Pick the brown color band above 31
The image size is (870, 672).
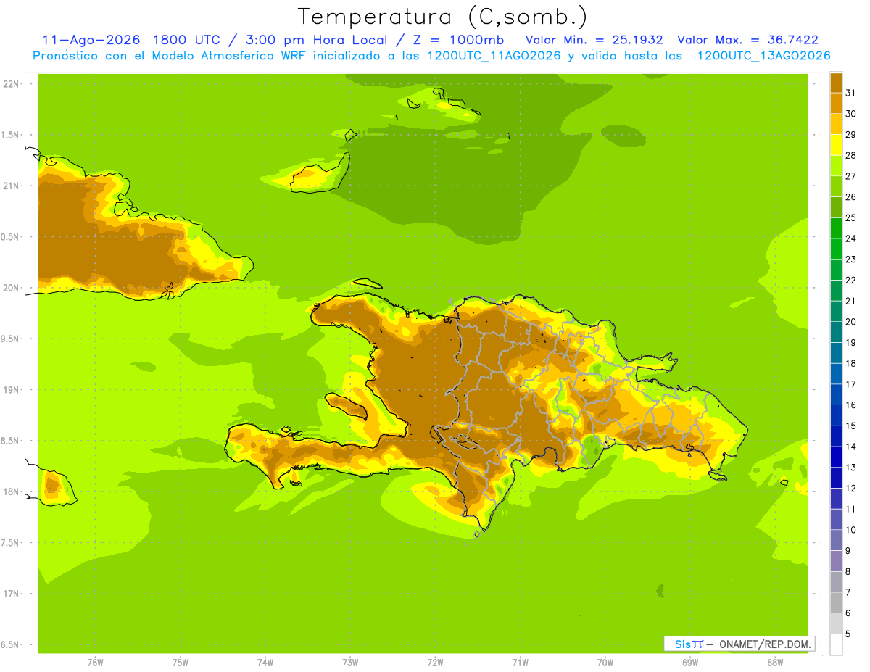(836, 82)
